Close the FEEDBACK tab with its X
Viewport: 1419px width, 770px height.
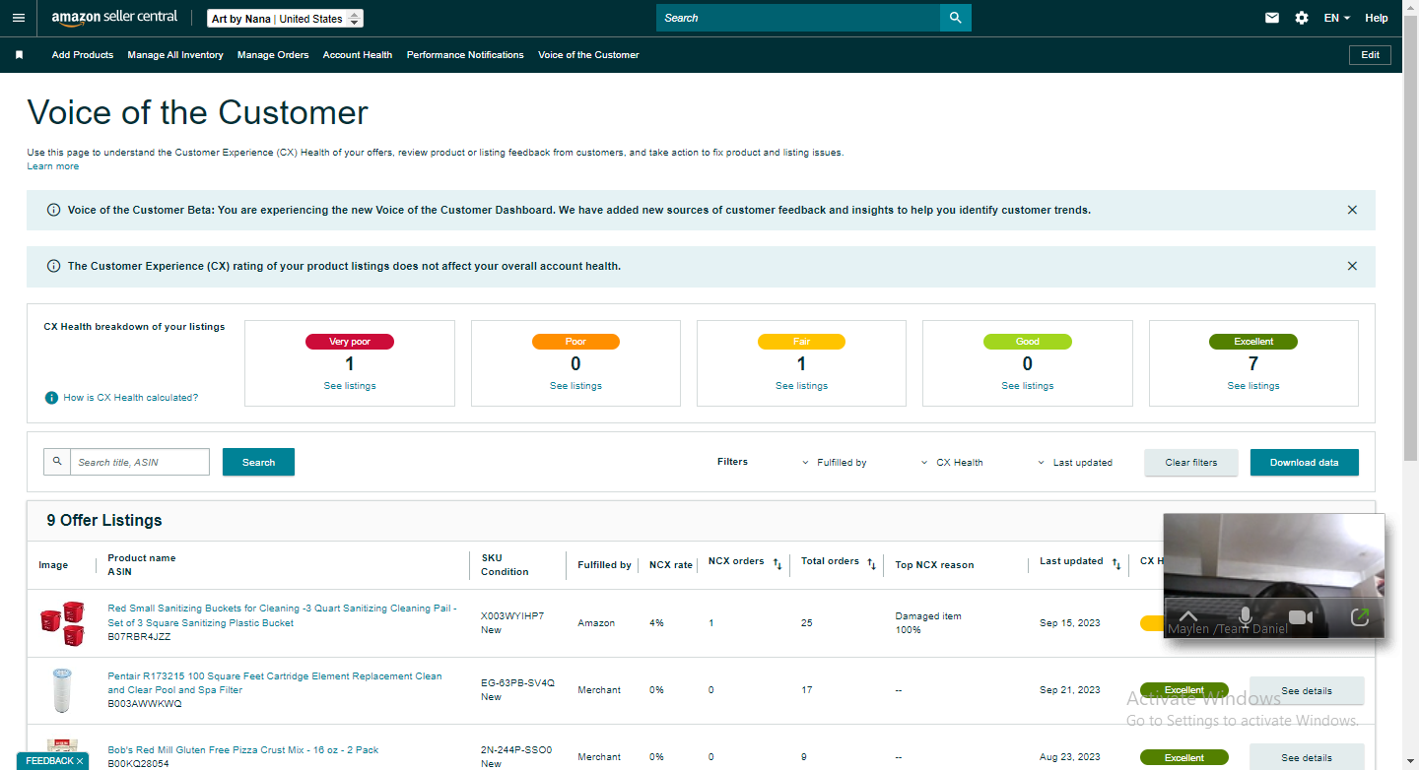(80, 761)
